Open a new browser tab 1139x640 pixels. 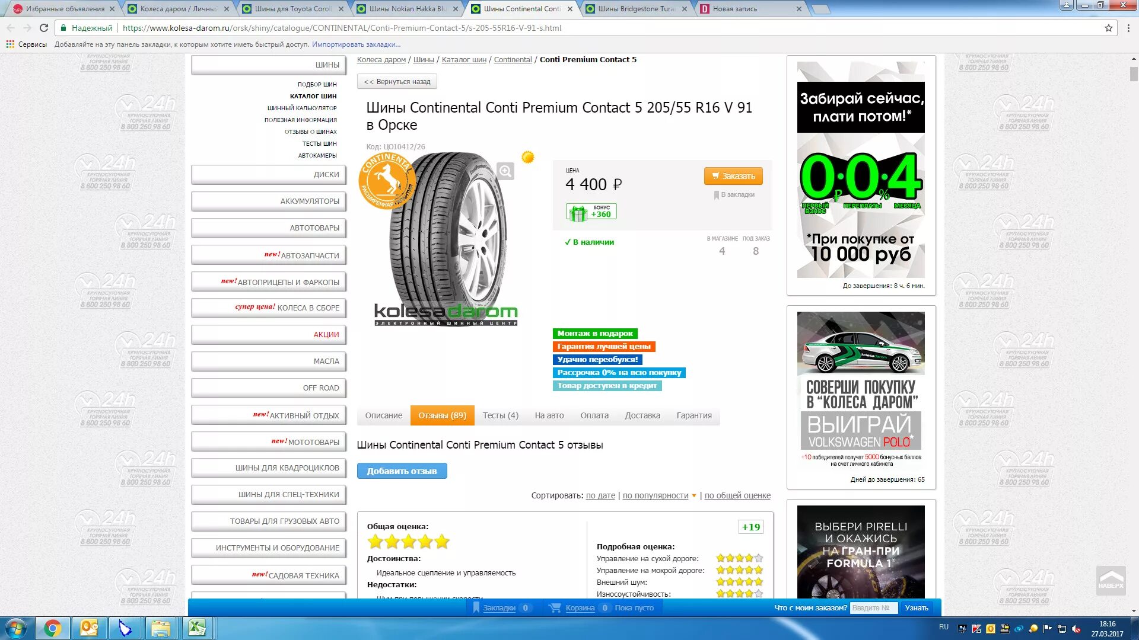point(820,9)
